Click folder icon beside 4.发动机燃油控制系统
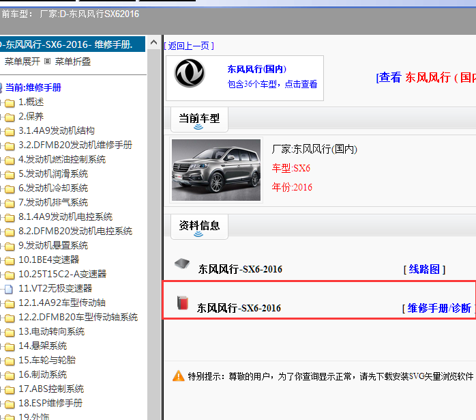This screenshot has height=420, width=476. tap(10, 160)
